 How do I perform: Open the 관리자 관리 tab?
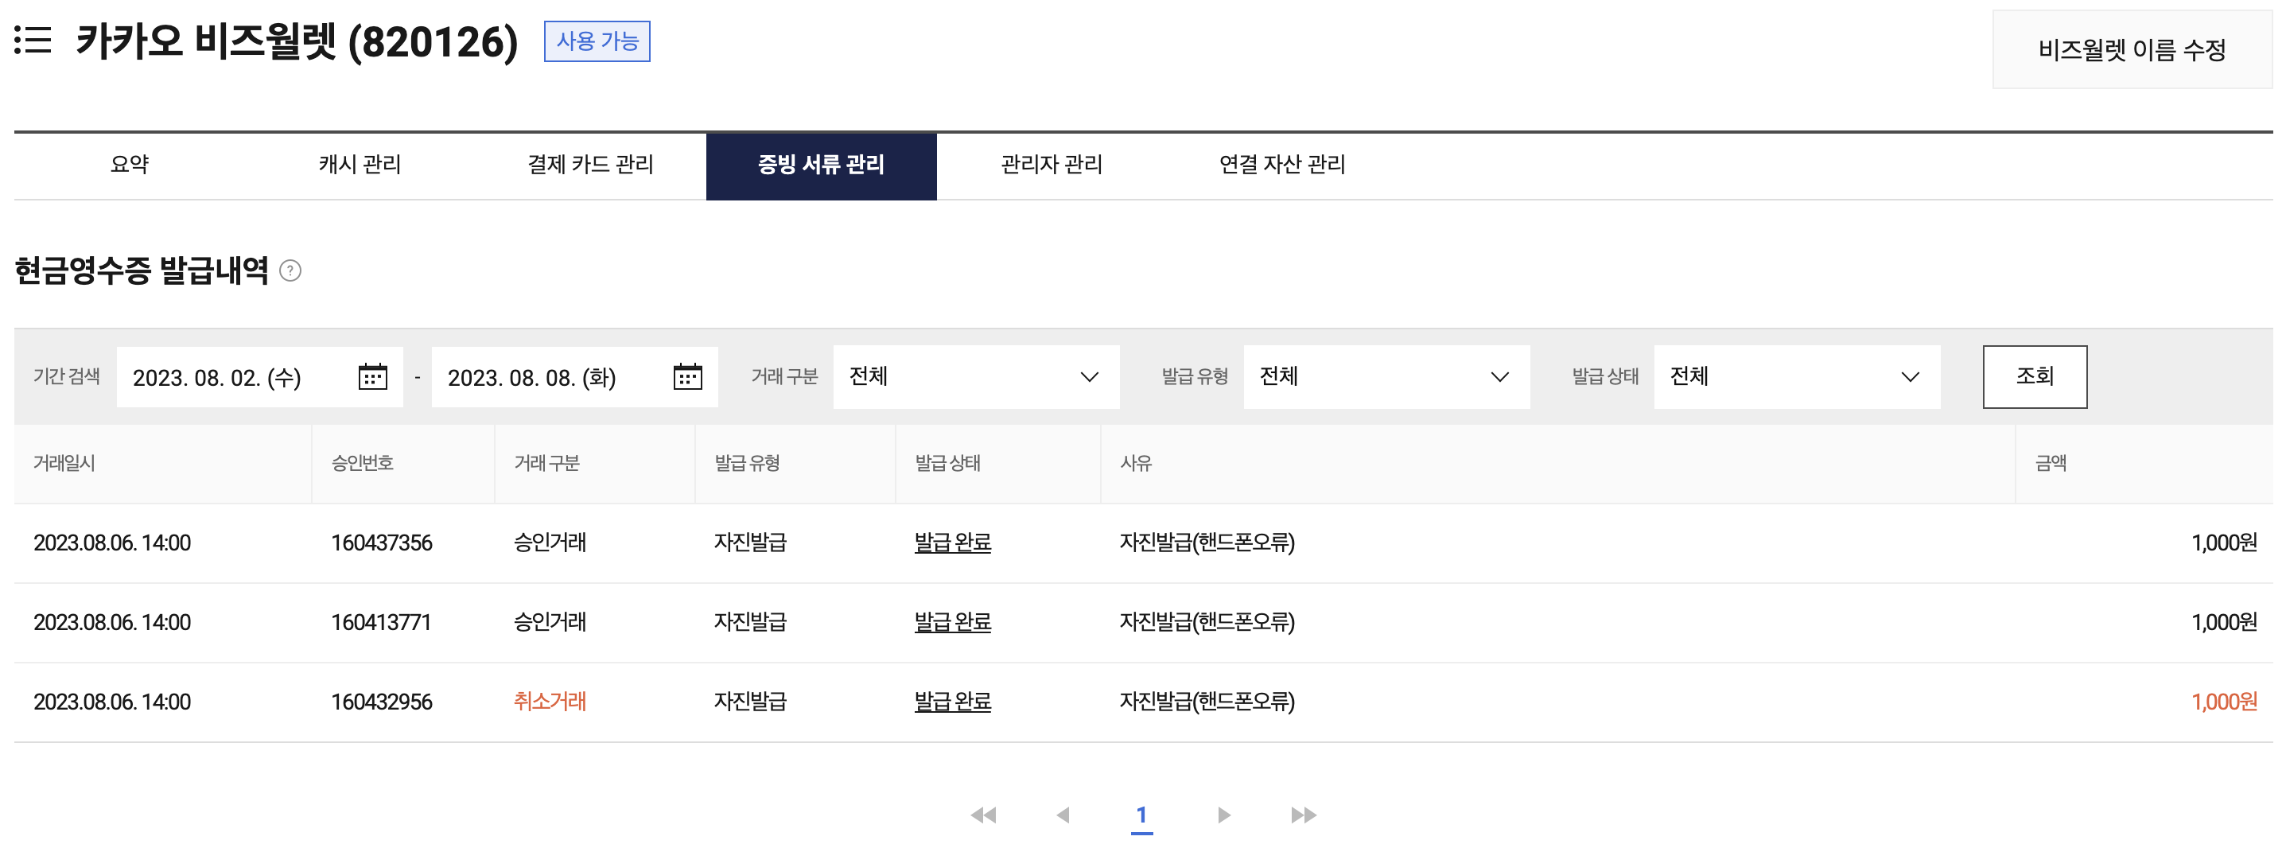coord(1051,165)
